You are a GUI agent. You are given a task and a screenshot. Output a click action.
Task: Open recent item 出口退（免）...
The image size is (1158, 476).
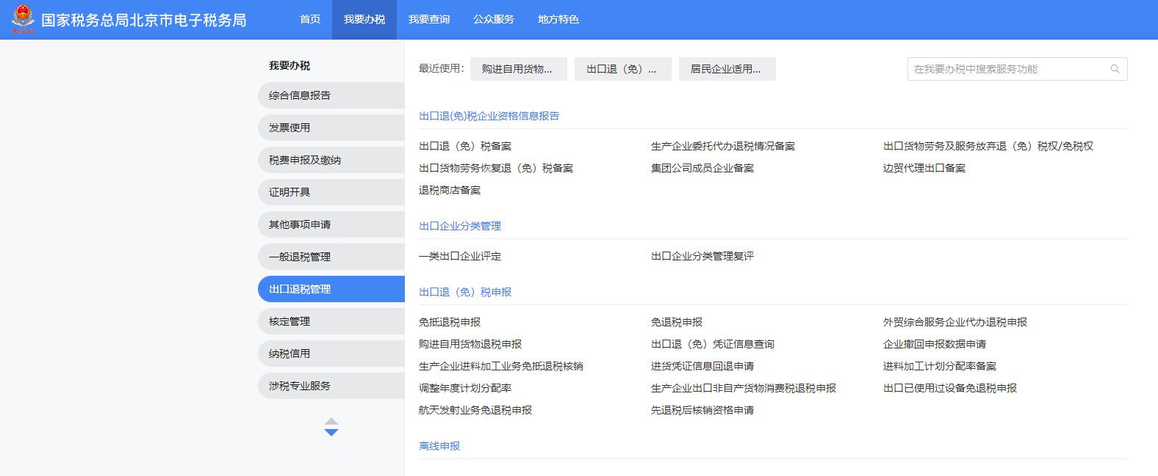point(623,69)
